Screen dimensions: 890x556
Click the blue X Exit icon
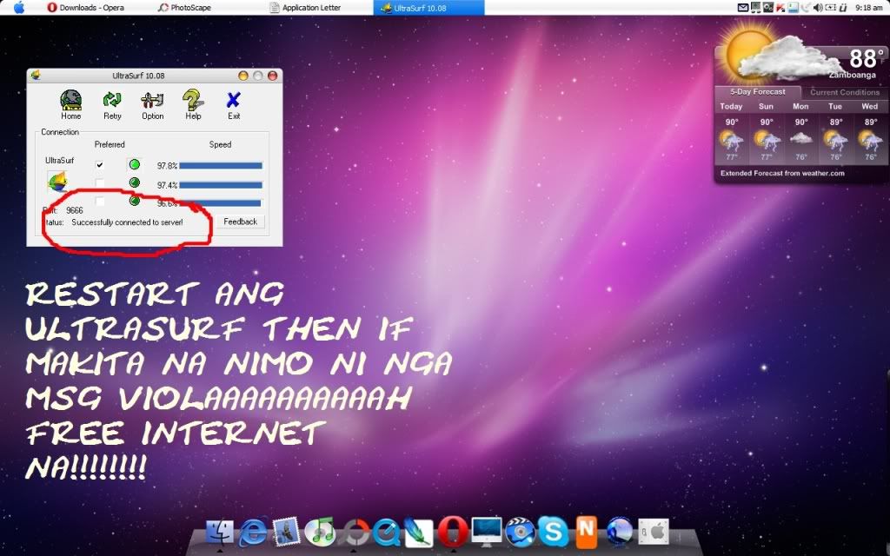233,100
